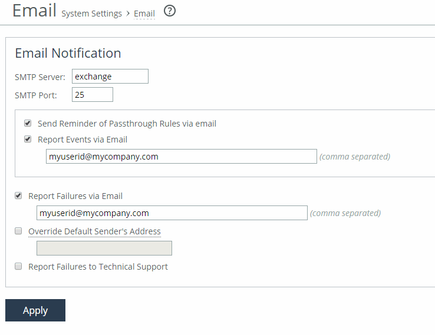This screenshot has width=435, height=335.
Task: Go to System Settings breadcrumb
Action: point(91,14)
